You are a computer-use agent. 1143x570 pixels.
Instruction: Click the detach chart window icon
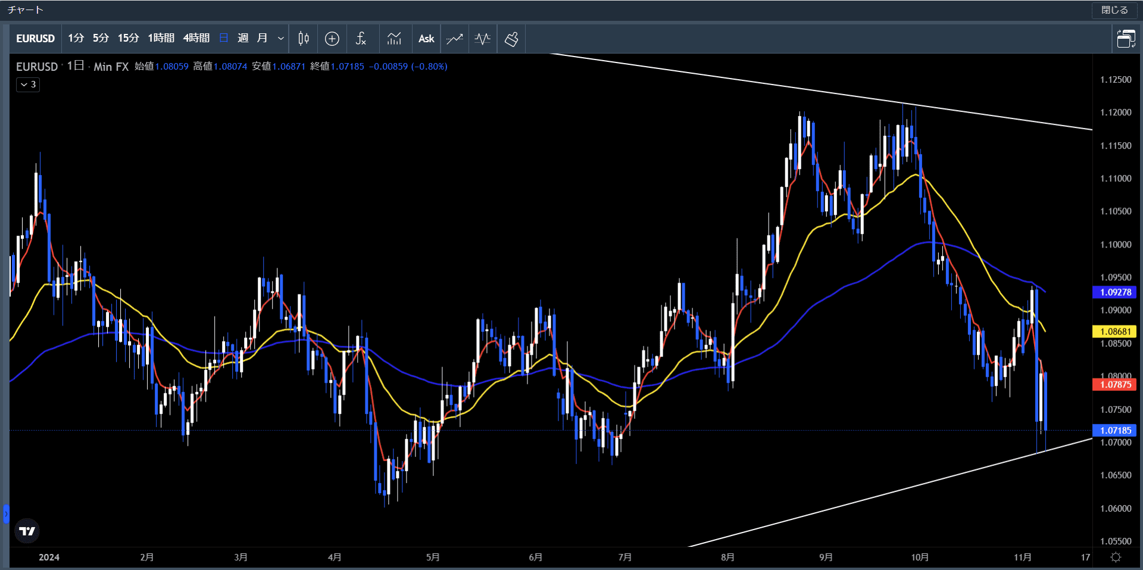point(1126,39)
